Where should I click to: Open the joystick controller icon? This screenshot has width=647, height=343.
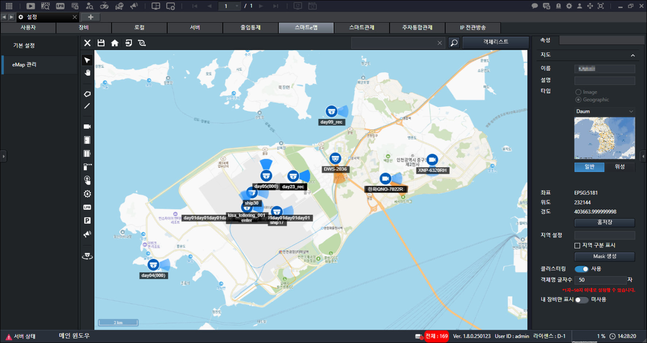pos(104,6)
